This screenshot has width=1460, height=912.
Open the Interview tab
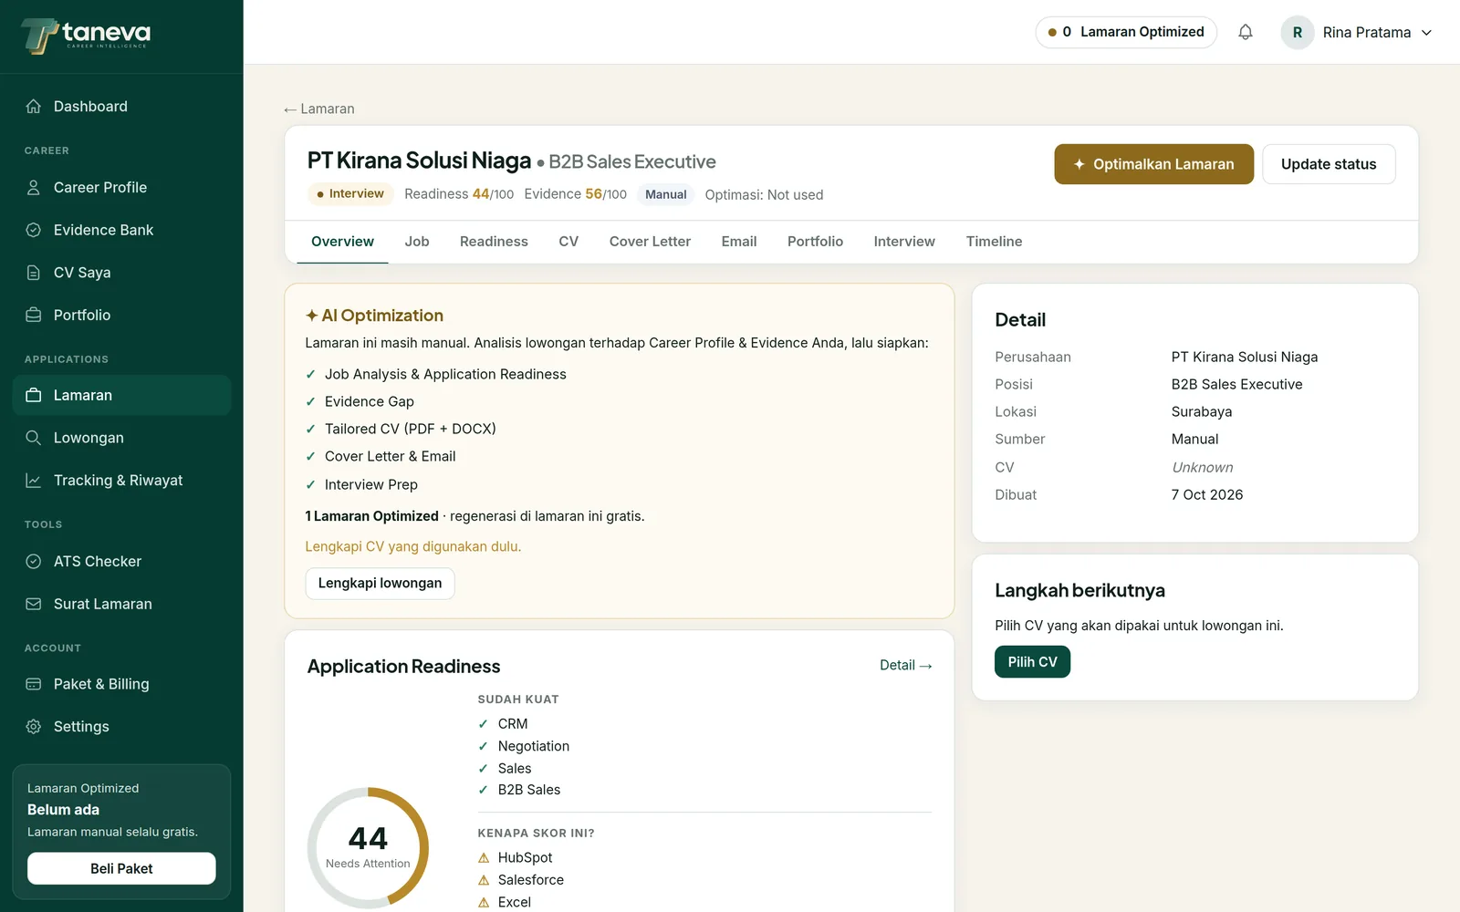(904, 242)
